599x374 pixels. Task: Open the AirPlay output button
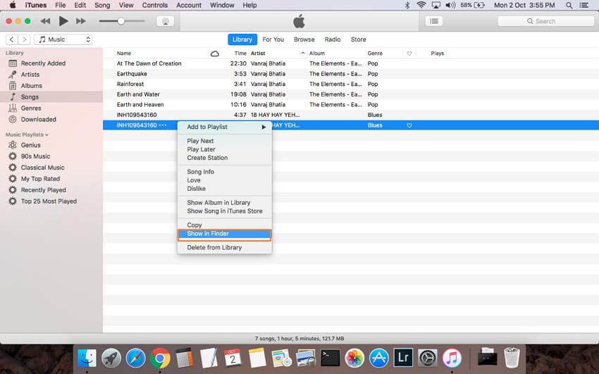click(166, 21)
